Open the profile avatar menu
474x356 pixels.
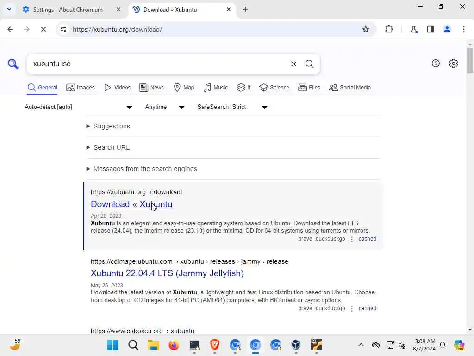pyautogui.click(x=447, y=29)
